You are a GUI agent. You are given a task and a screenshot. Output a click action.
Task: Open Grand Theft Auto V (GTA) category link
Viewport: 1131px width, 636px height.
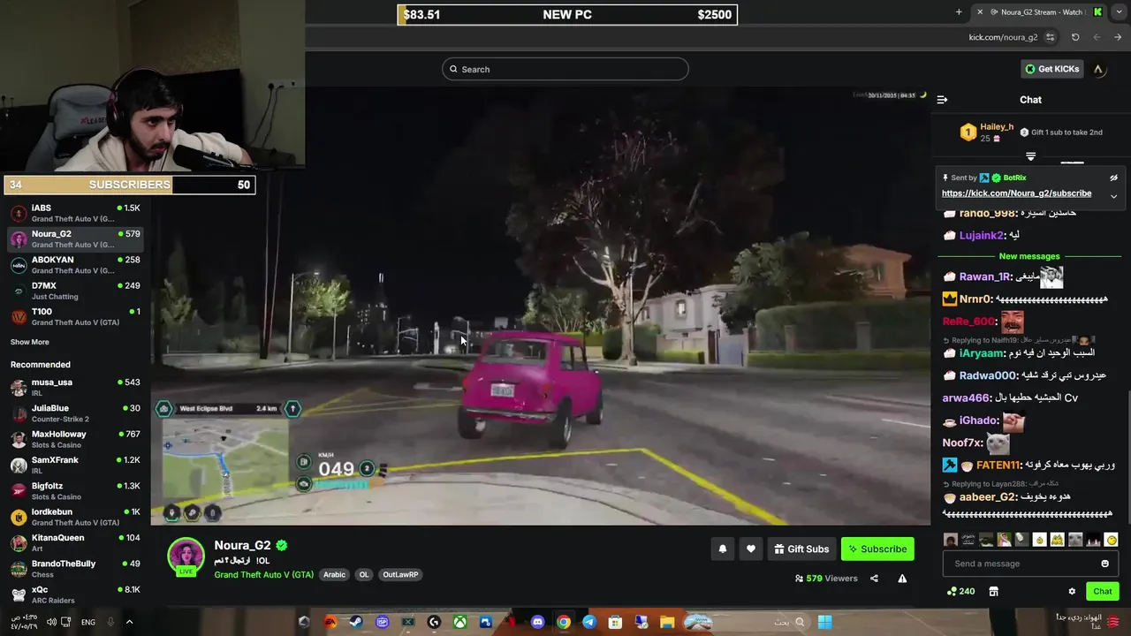tap(263, 574)
